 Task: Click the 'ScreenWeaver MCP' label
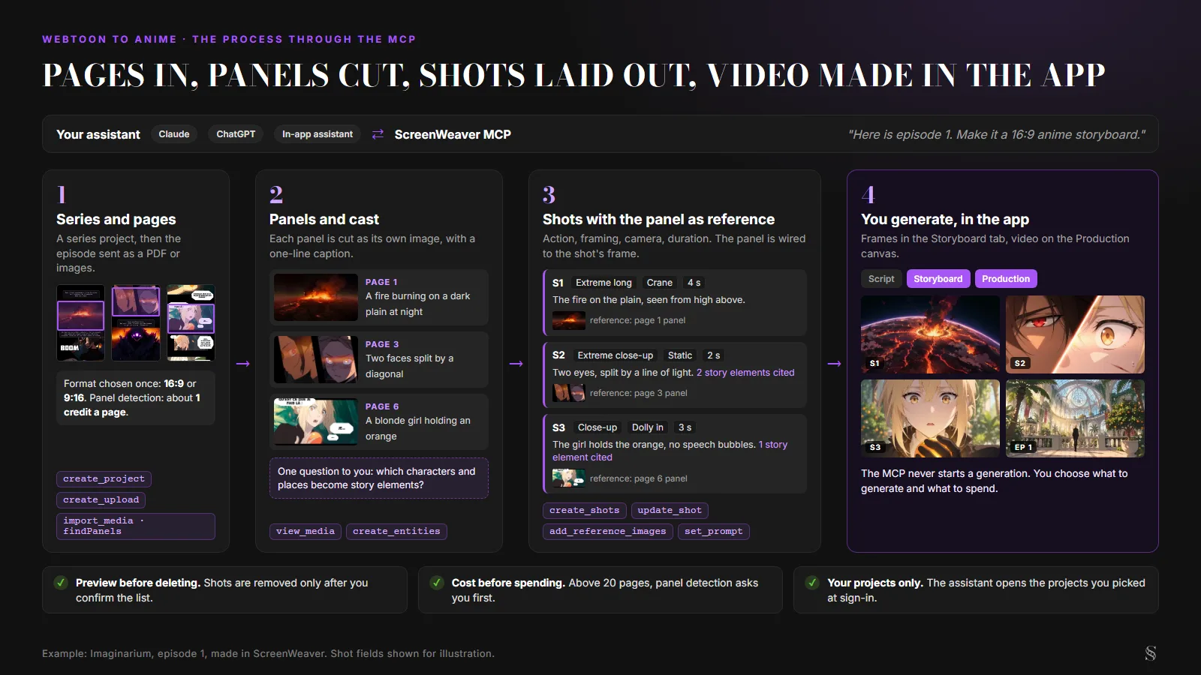click(453, 134)
